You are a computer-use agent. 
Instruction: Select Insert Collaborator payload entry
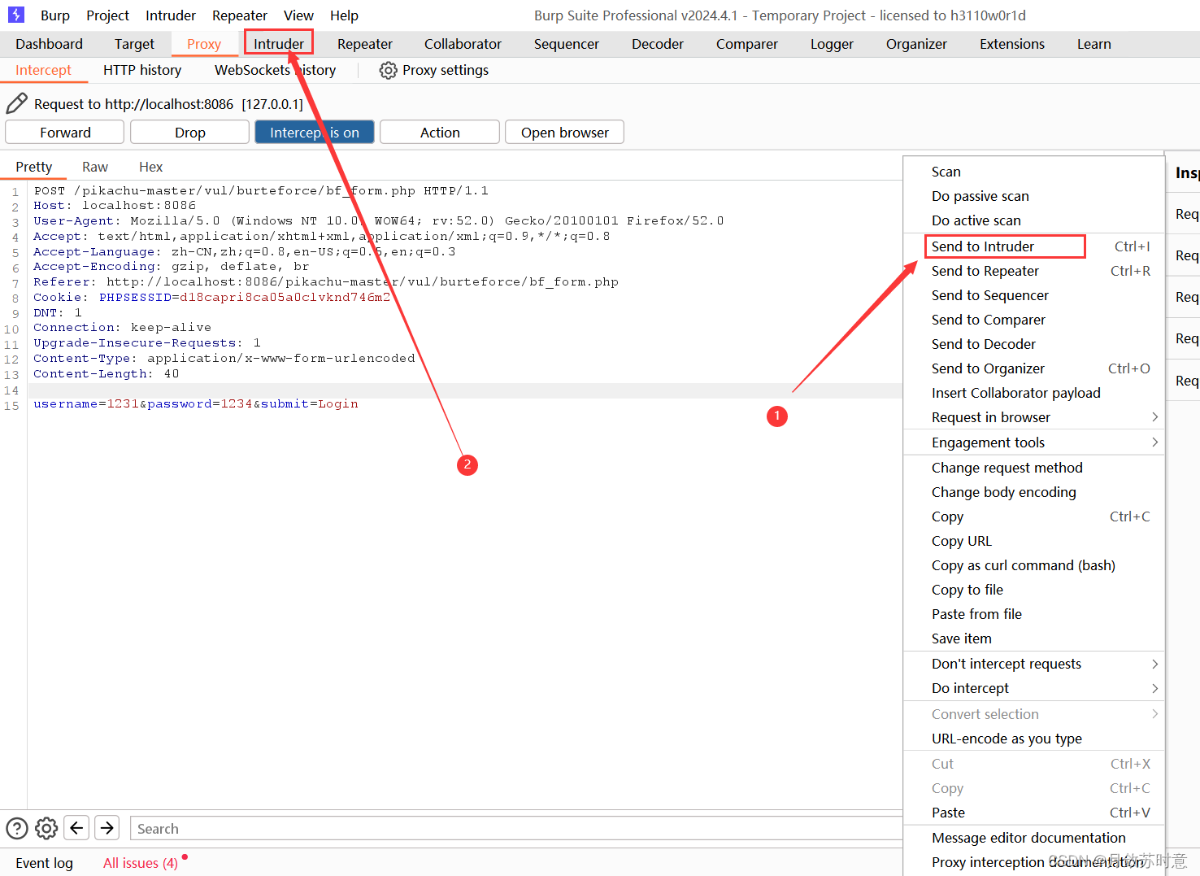coord(1034,393)
